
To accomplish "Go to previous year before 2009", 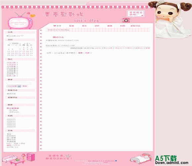I will coord(10,43).
